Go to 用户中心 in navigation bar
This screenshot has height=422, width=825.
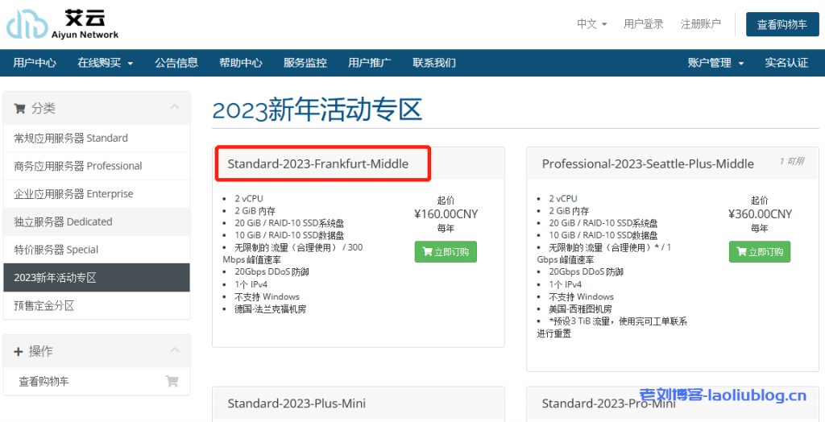35,63
